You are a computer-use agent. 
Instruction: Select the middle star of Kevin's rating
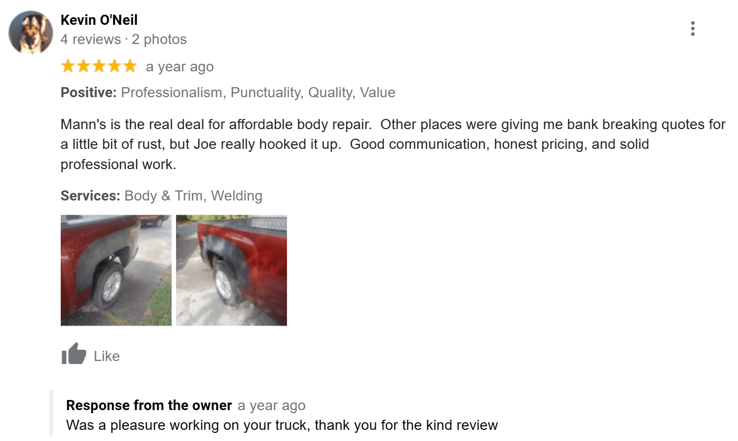coord(98,65)
